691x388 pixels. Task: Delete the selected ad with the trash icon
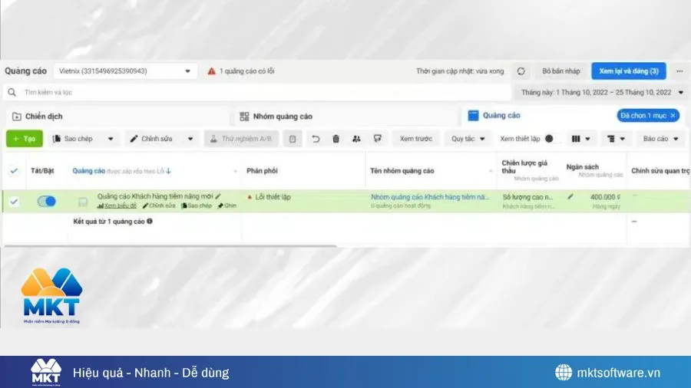(x=336, y=139)
